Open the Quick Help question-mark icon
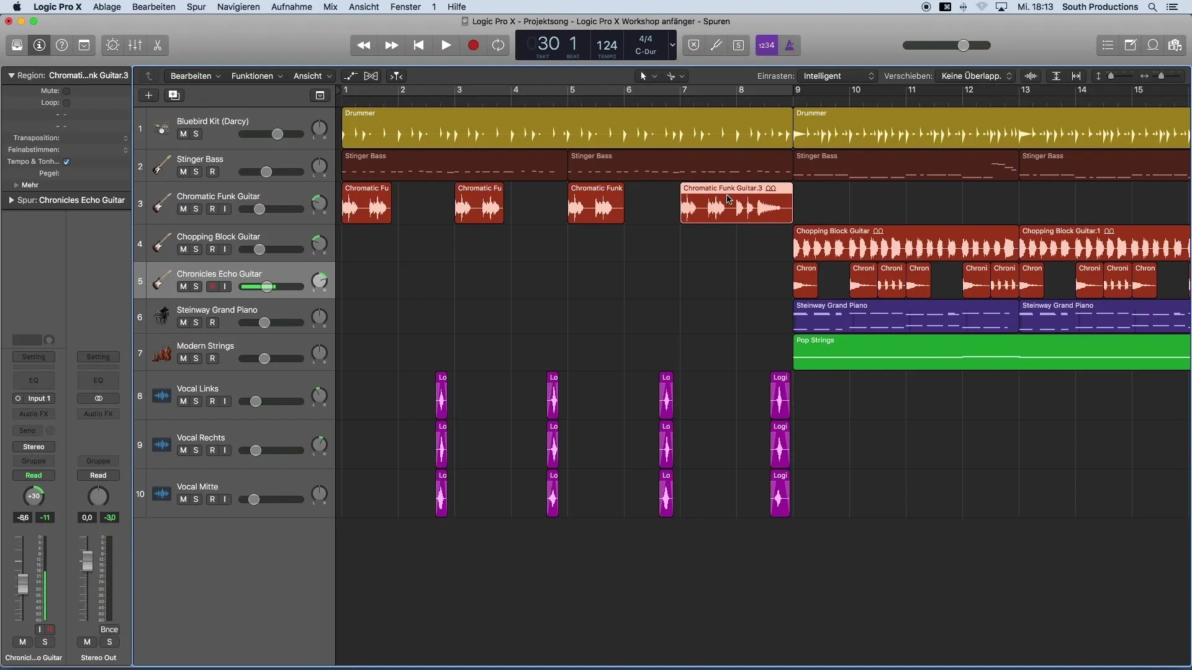Image resolution: width=1192 pixels, height=670 pixels. 61,45
